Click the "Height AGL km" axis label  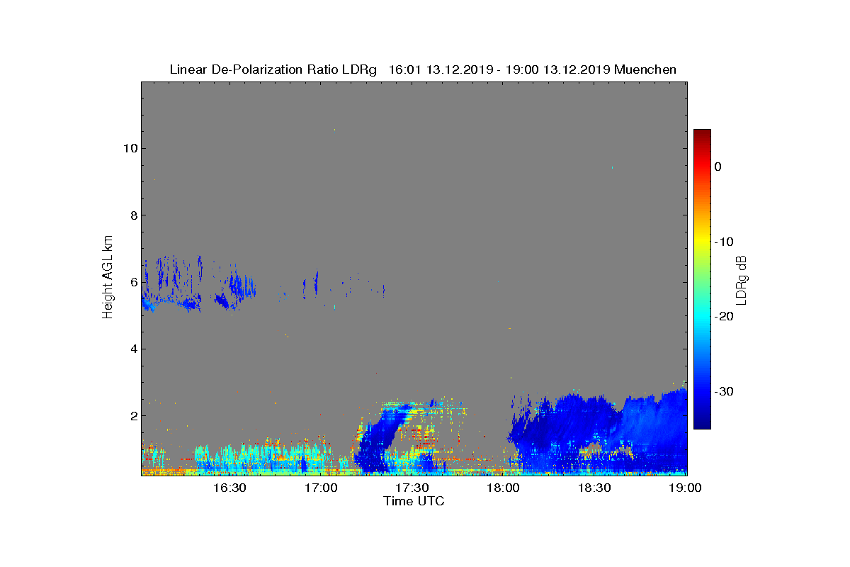[x=108, y=278]
